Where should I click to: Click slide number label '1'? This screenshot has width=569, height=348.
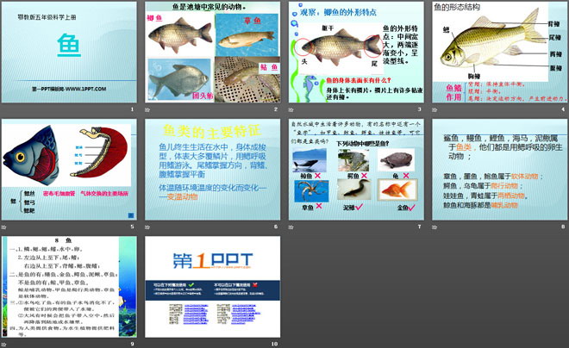132,109
